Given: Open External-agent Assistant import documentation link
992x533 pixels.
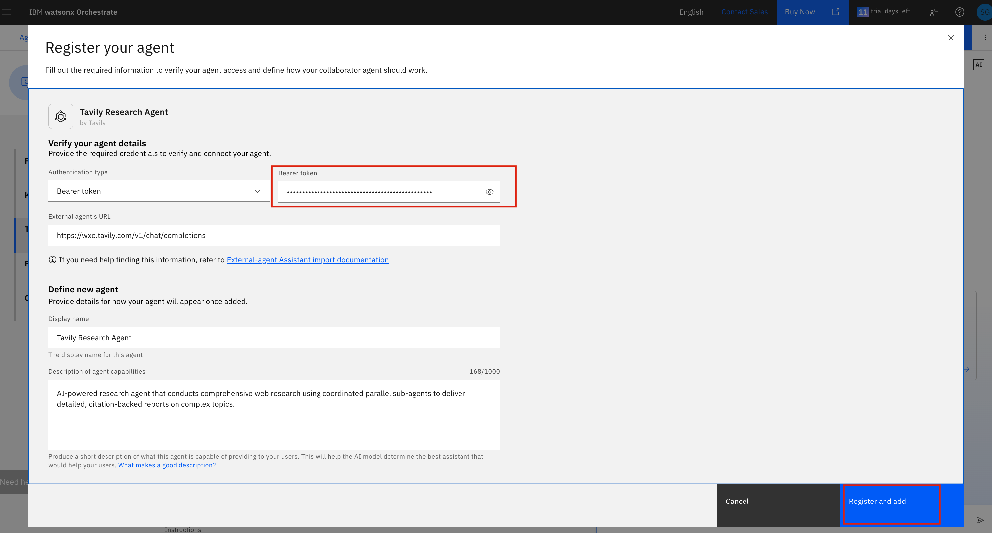Looking at the screenshot, I should 307,260.
